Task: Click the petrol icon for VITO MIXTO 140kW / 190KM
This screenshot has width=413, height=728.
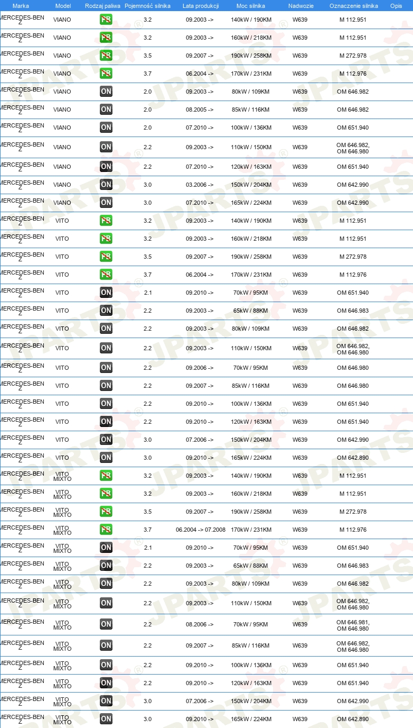Action: (x=106, y=476)
